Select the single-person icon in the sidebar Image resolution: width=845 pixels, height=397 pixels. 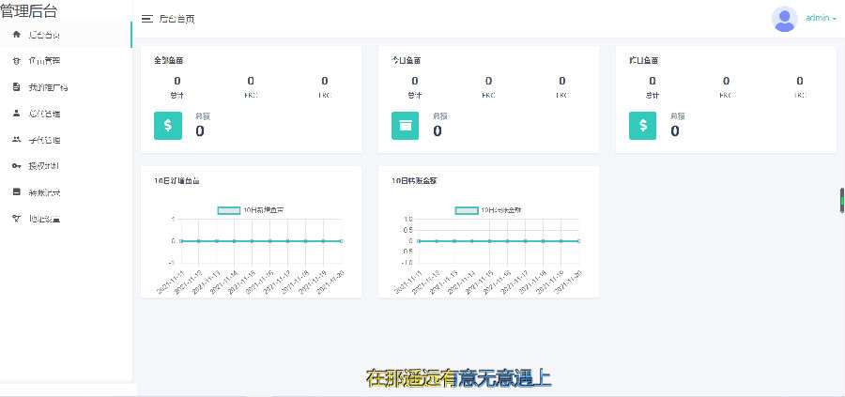coord(16,114)
